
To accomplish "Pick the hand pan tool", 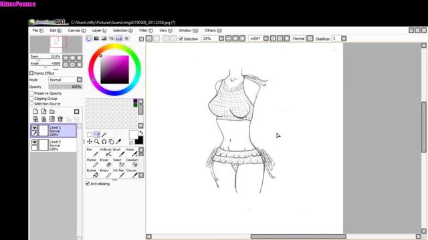I will pos(111,141).
